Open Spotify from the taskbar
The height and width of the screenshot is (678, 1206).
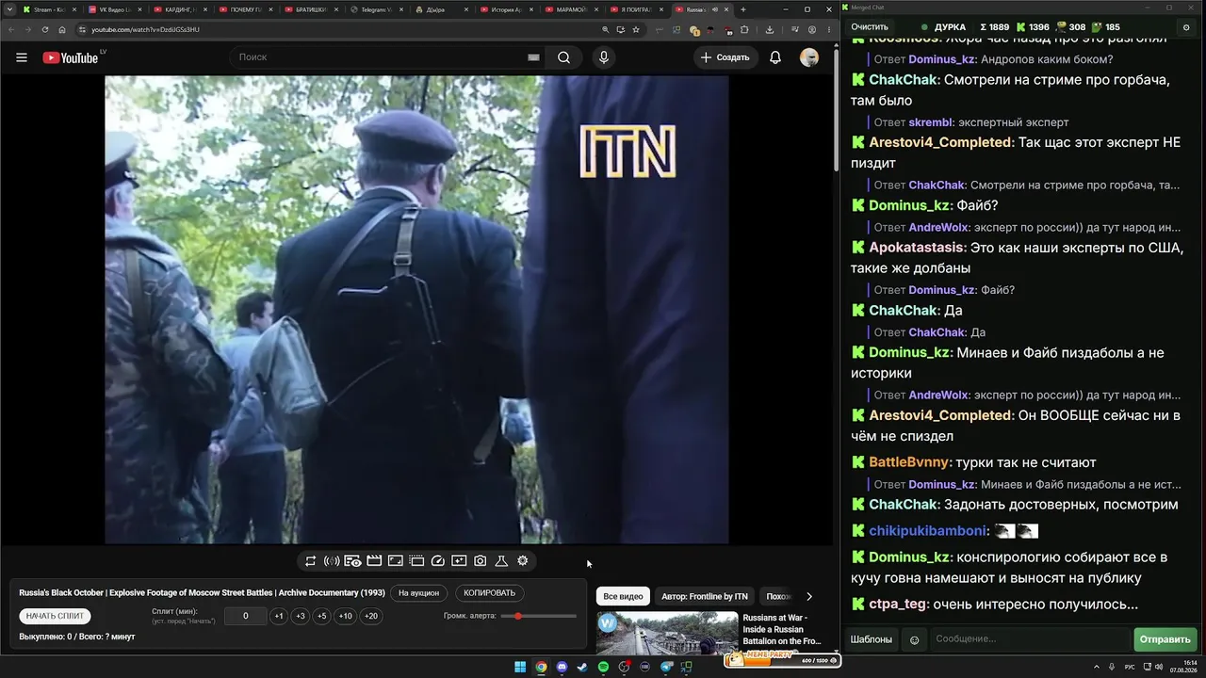(604, 668)
